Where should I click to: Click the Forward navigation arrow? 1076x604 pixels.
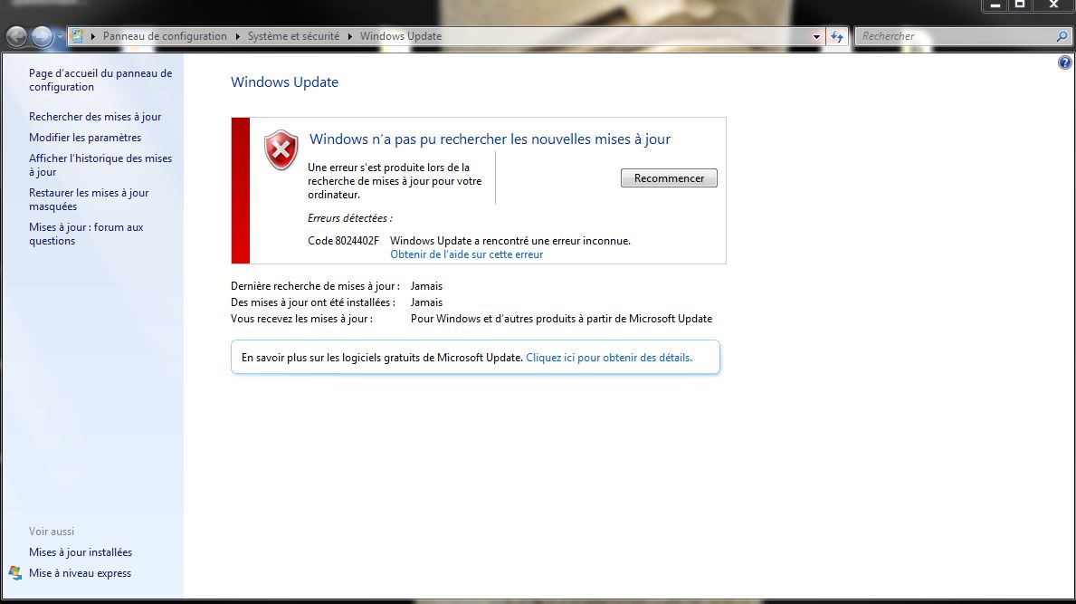click(x=42, y=36)
